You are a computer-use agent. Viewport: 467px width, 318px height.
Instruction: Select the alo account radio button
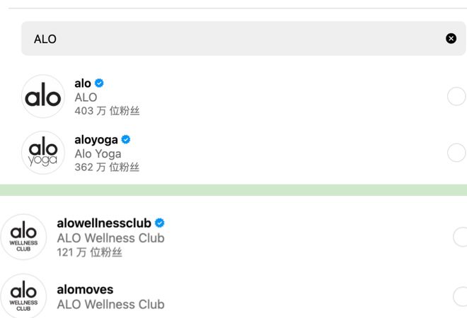[x=456, y=96]
